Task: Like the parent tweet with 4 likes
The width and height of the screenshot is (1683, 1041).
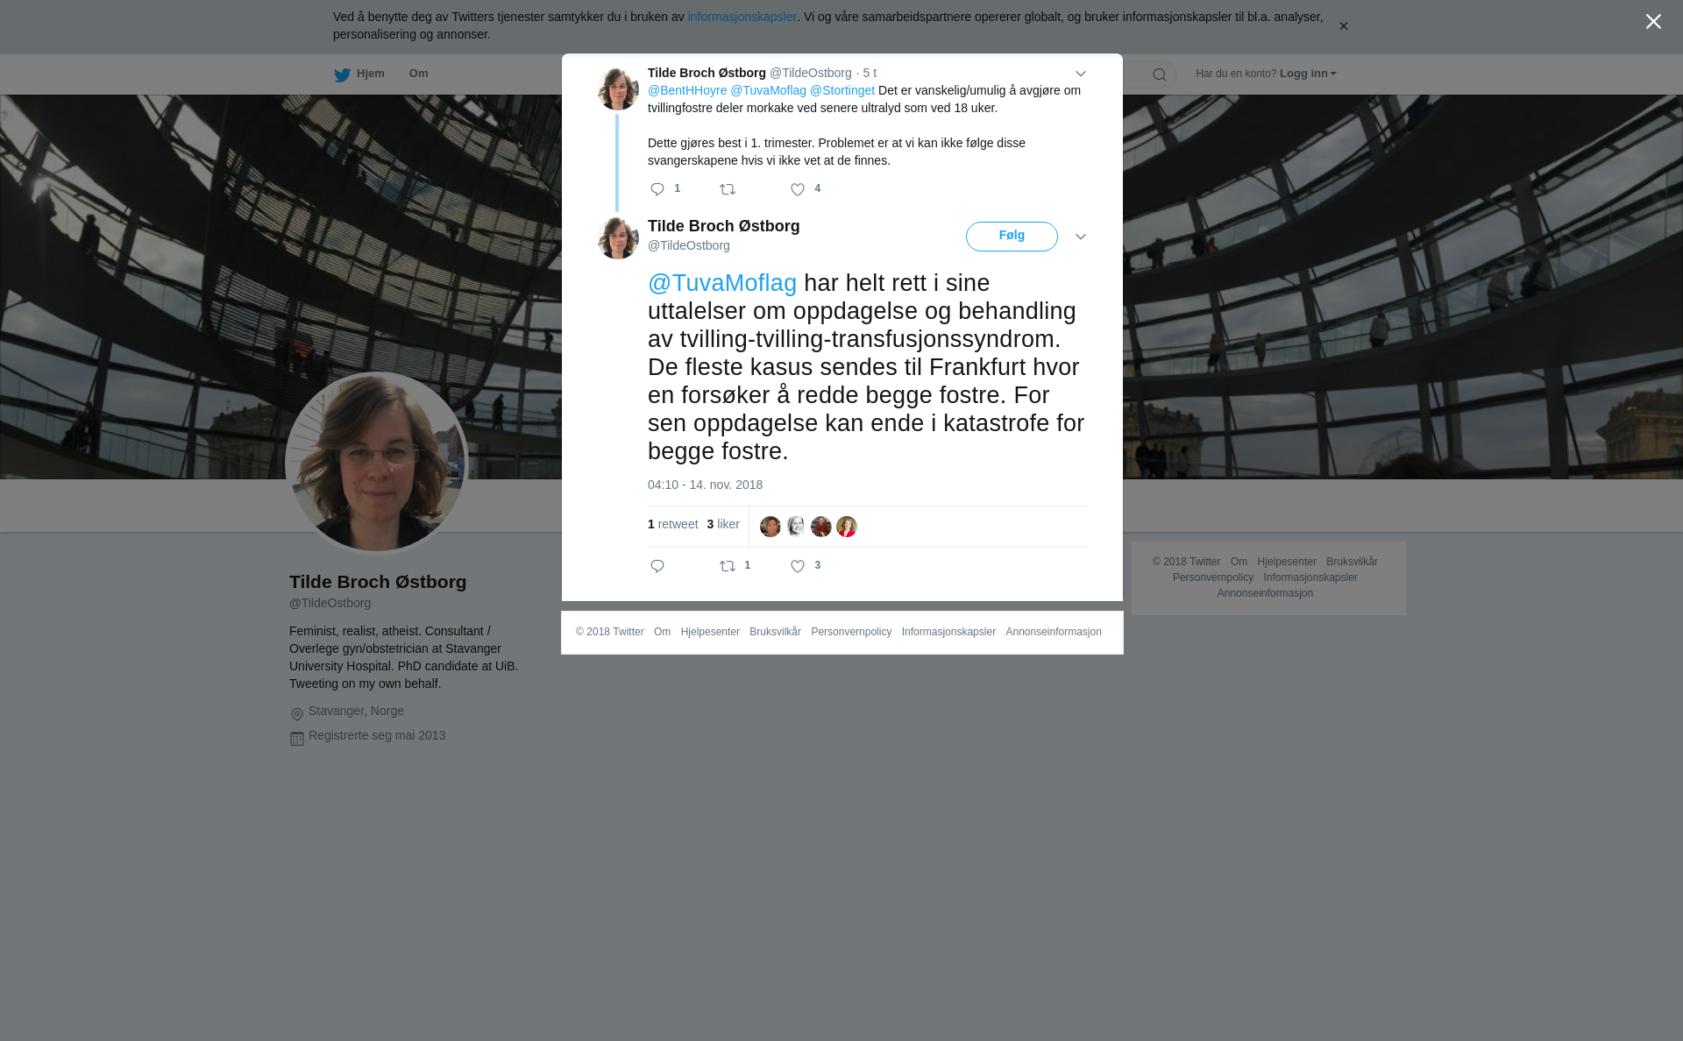Action: (x=798, y=189)
